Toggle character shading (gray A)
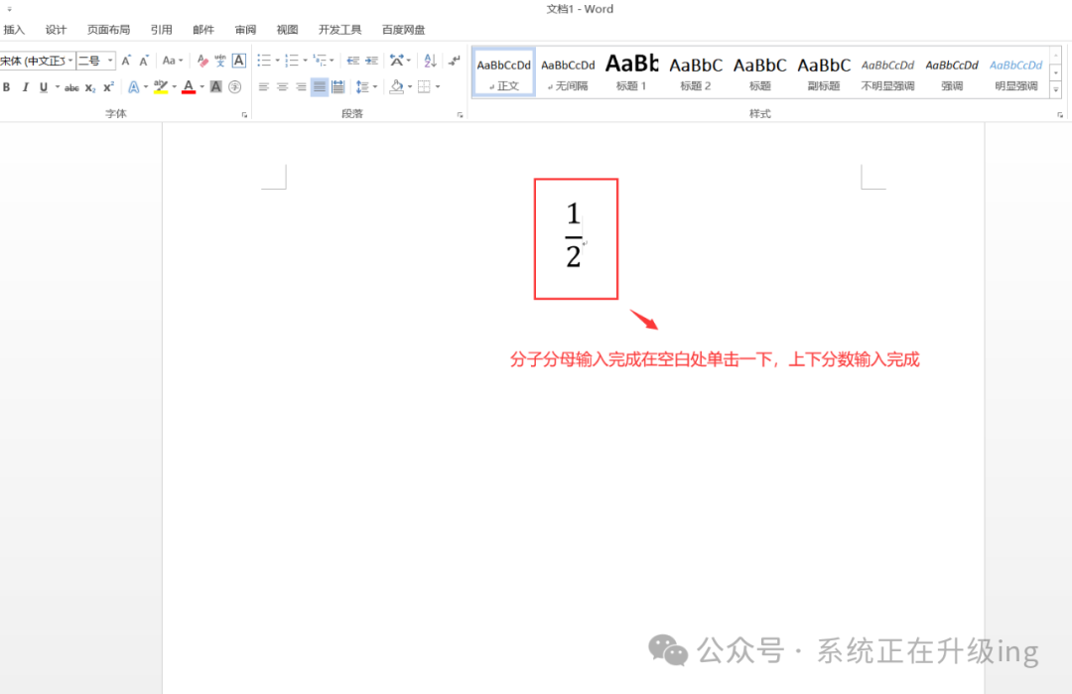The height and width of the screenshot is (694, 1072). (x=216, y=86)
